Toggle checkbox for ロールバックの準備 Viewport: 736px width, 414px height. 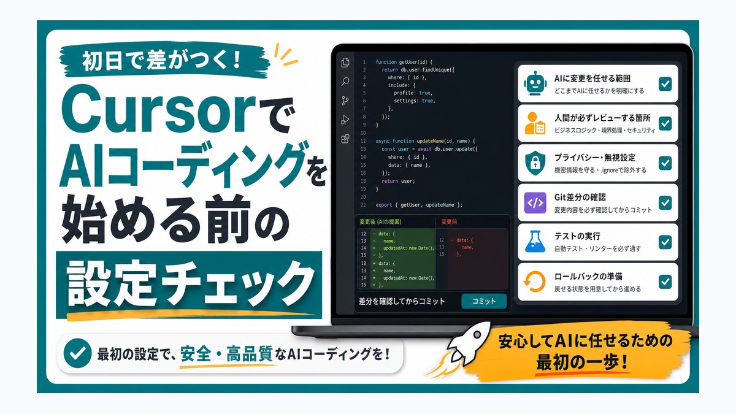point(665,282)
